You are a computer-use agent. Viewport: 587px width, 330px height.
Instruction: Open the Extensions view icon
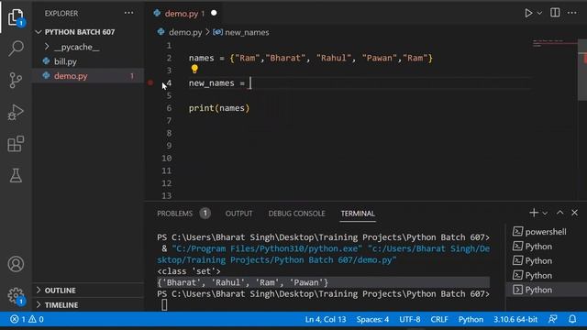point(16,144)
